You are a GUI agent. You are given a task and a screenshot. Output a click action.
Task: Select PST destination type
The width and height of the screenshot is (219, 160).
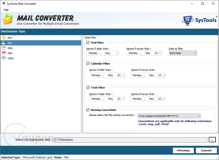click(x=41, y=38)
